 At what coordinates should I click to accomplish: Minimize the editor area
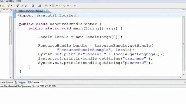(183, 10)
